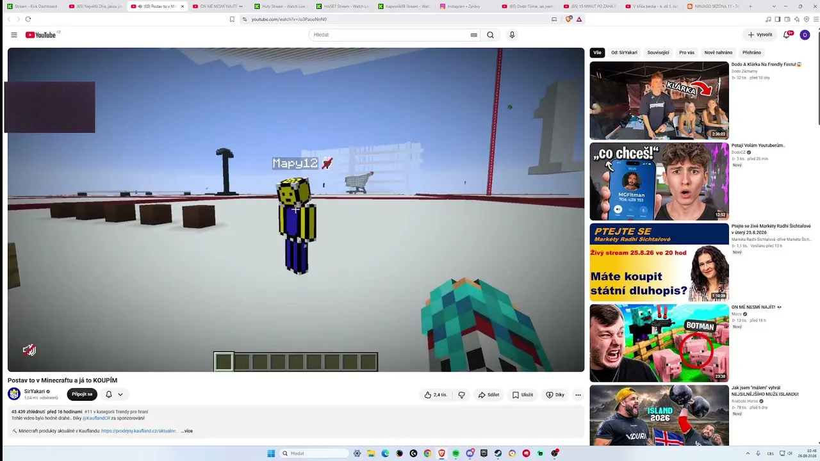Expand description with ...více
Image resolution: width=820 pixels, height=461 pixels.
(186, 431)
